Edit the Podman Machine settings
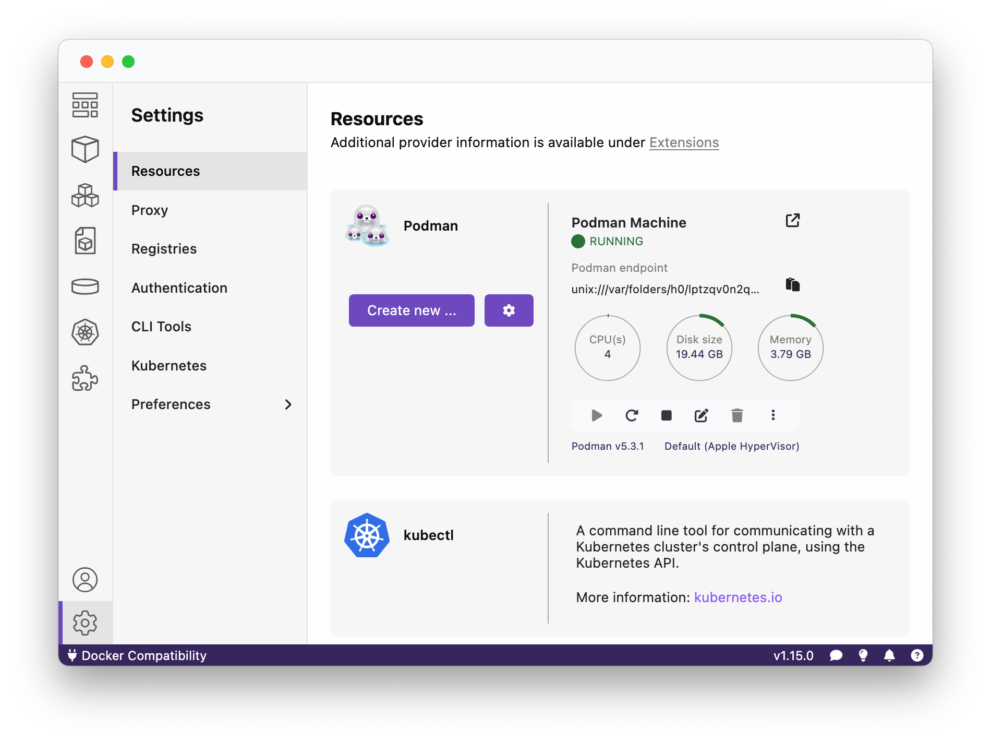Viewport: 991px width, 743px height. (701, 415)
